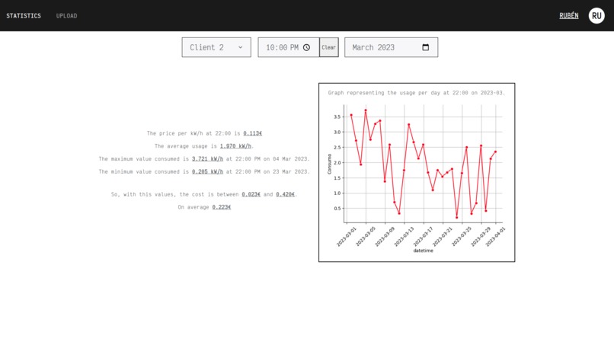Clear the selected time
This screenshot has height=345, width=614.
(x=329, y=47)
